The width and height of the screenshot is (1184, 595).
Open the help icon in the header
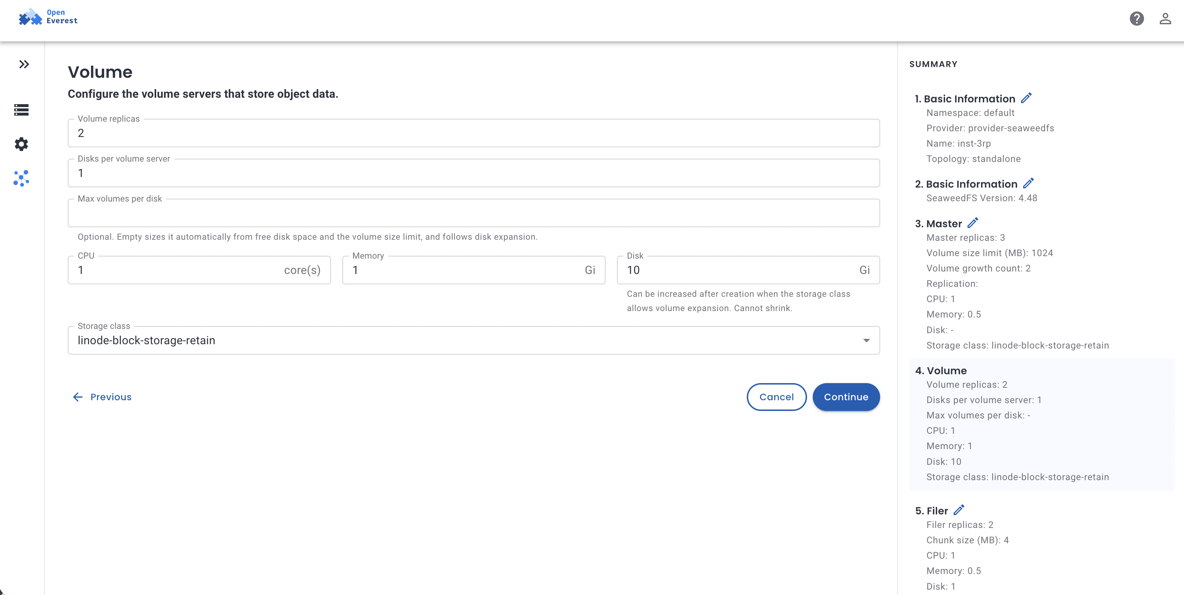[x=1137, y=19]
